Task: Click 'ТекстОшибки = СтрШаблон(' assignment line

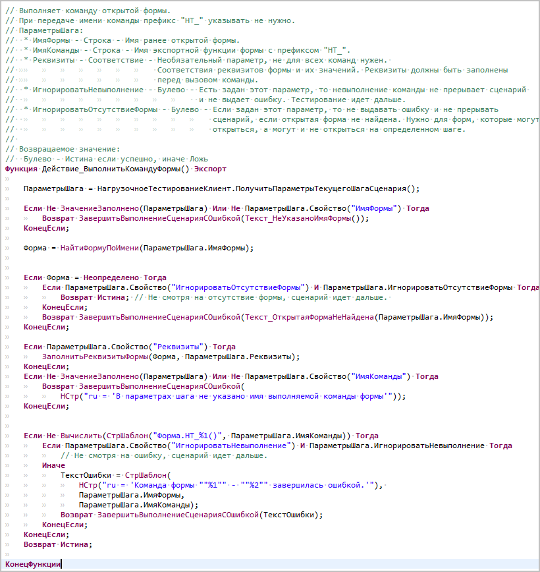Action: point(116,475)
